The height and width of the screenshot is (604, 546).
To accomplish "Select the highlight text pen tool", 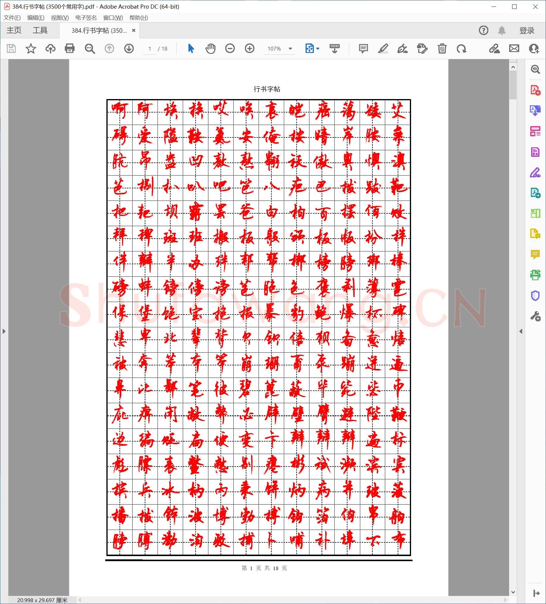I will [383, 48].
